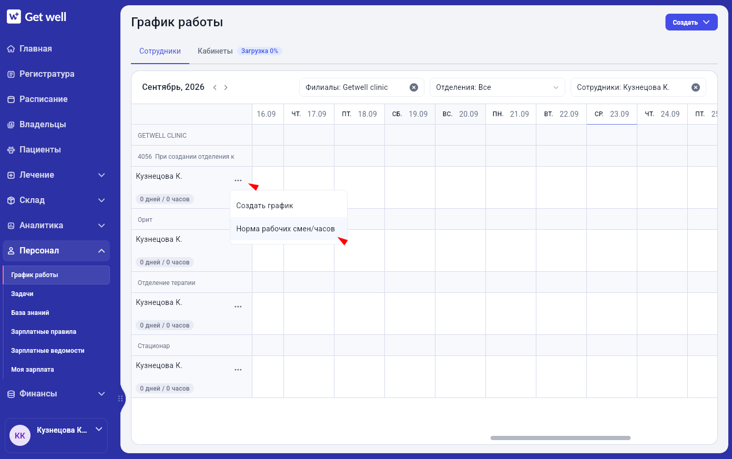Open the Создать dropdown button
732x459 pixels.
692,22
